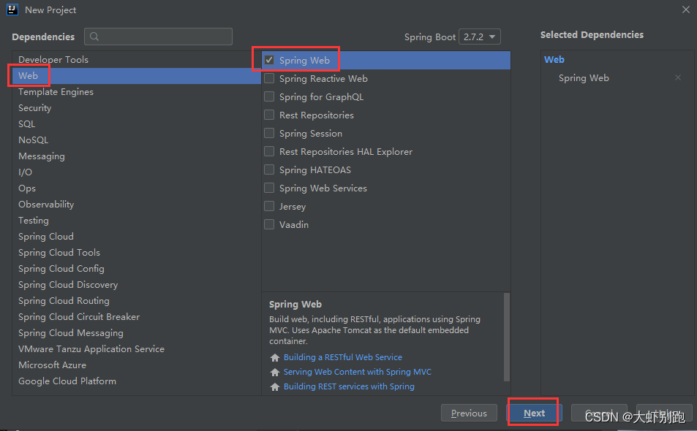Click home icon beside Serving Web Content guide
Viewport: 697px width, 431px height.
coord(275,373)
